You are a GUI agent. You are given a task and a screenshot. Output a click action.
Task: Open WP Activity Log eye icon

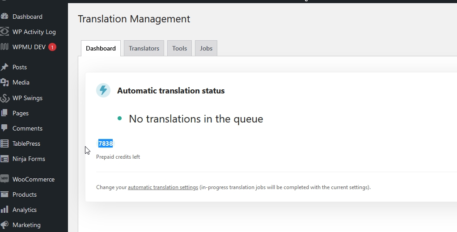point(4,32)
